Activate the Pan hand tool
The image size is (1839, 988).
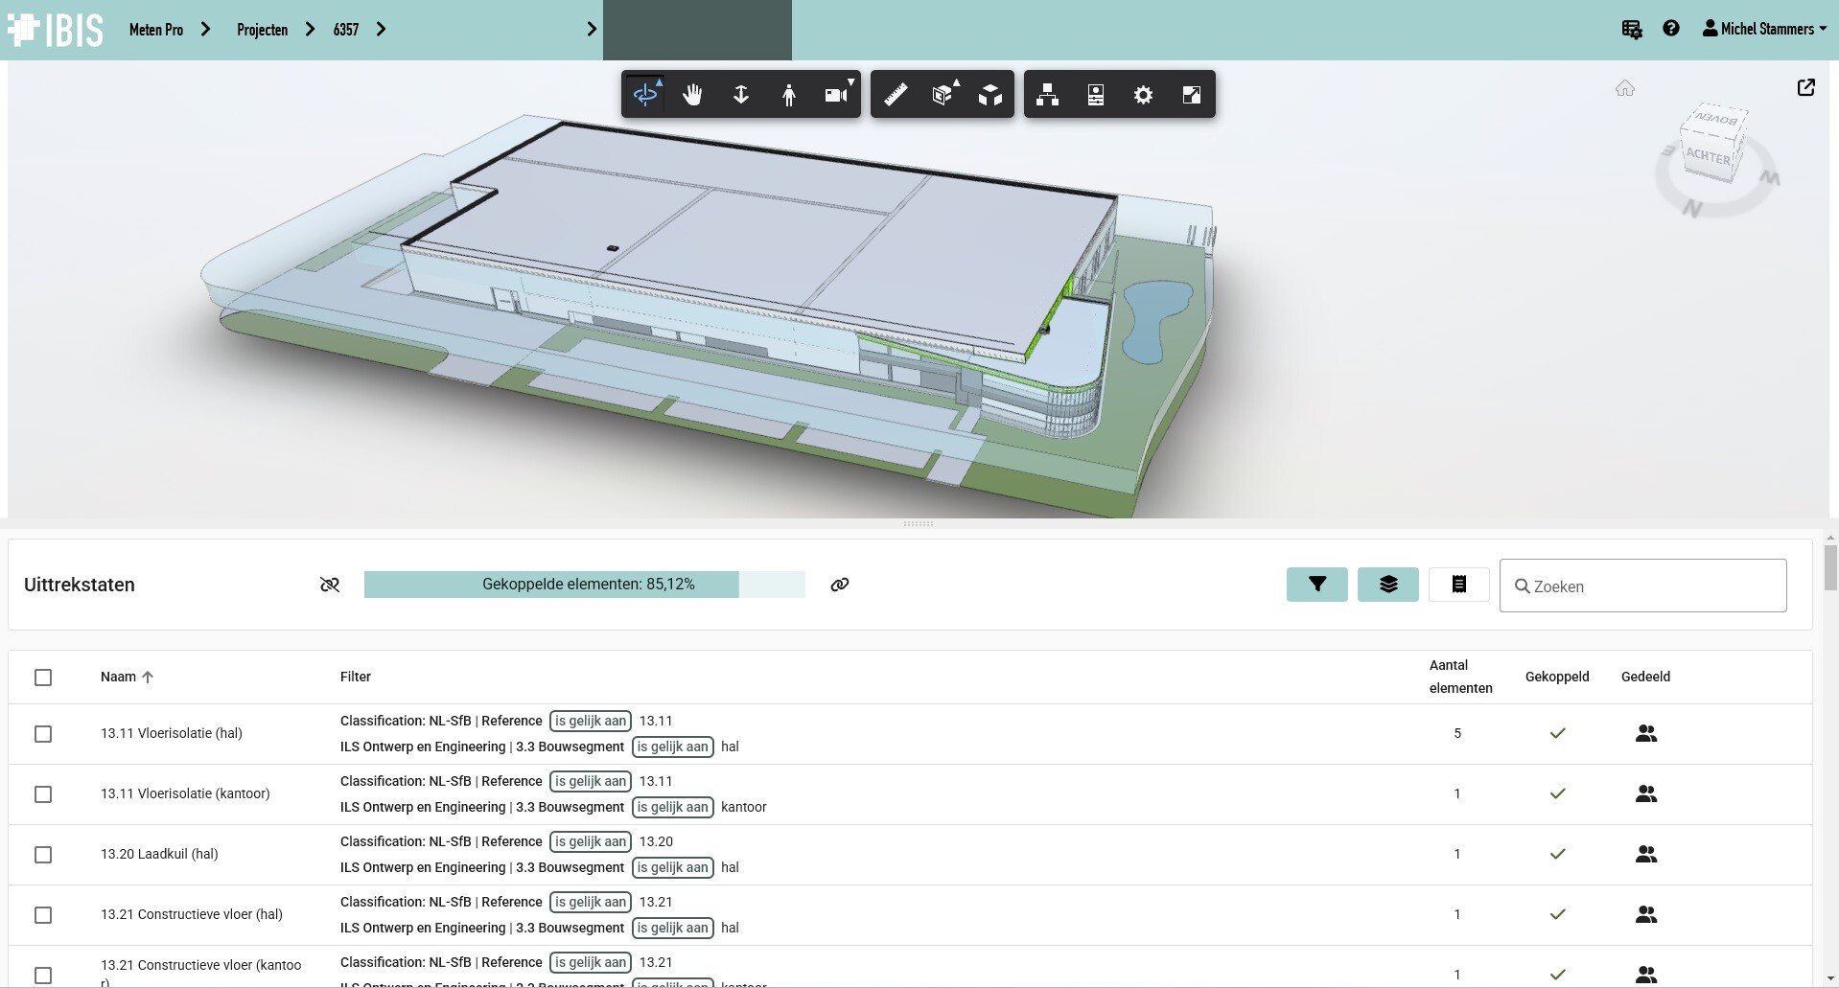pos(692,95)
